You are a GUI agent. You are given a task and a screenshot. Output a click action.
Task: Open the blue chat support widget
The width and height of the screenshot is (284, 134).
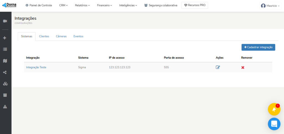click(274, 124)
